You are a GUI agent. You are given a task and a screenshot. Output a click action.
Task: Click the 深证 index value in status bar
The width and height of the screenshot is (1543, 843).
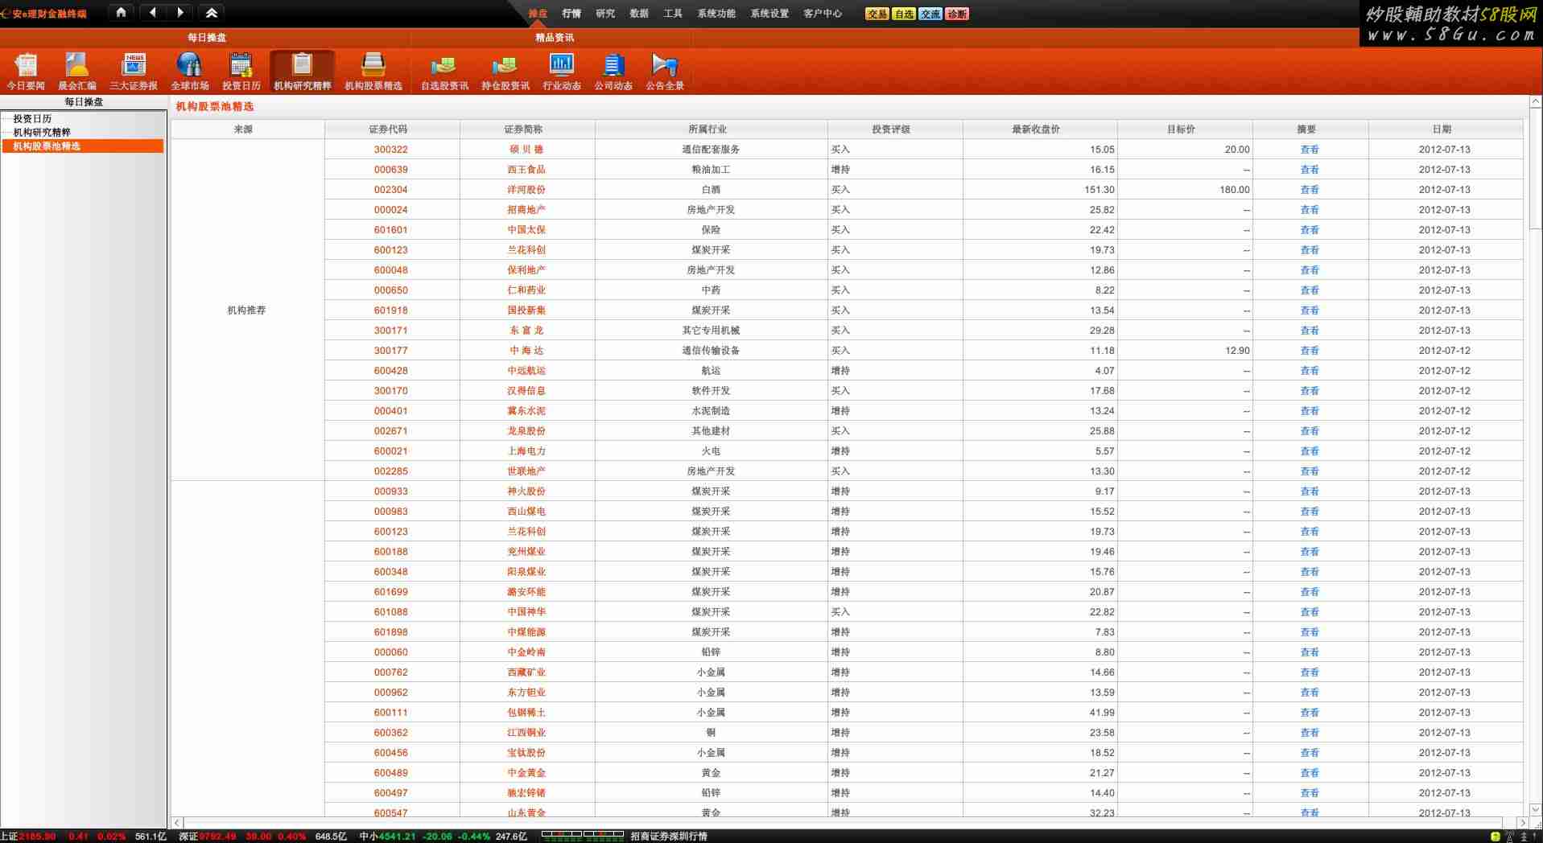click(217, 837)
